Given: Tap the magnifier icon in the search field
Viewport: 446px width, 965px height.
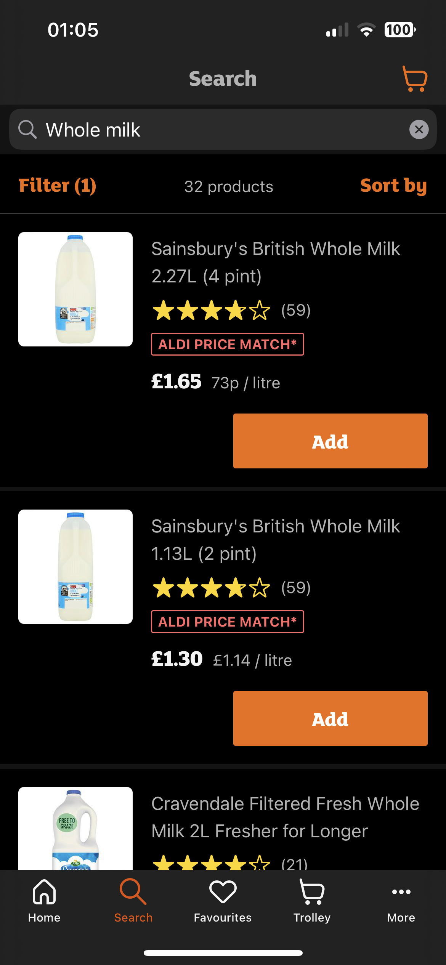Looking at the screenshot, I should pyautogui.click(x=27, y=130).
